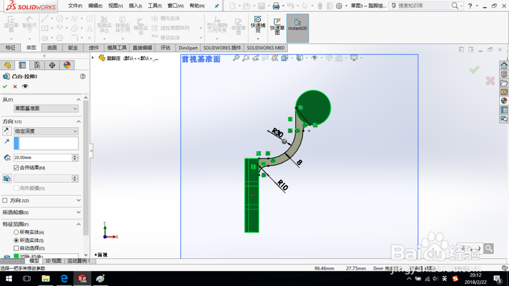Click the print icon in the top toolbar
This screenshot has width=509, height=286.
pos(276,6)
